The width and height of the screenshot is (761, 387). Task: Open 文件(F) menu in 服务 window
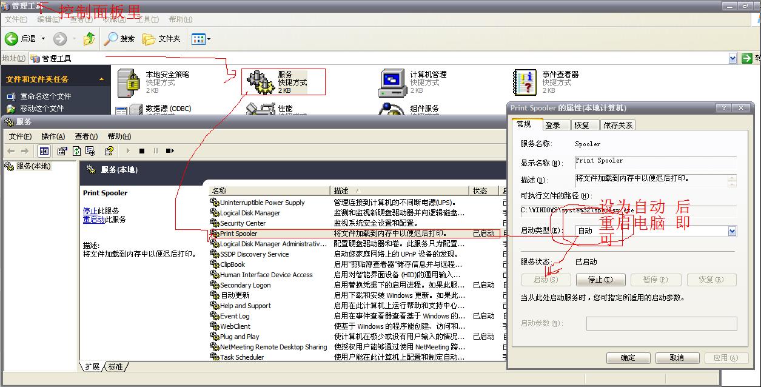[20, 136]
